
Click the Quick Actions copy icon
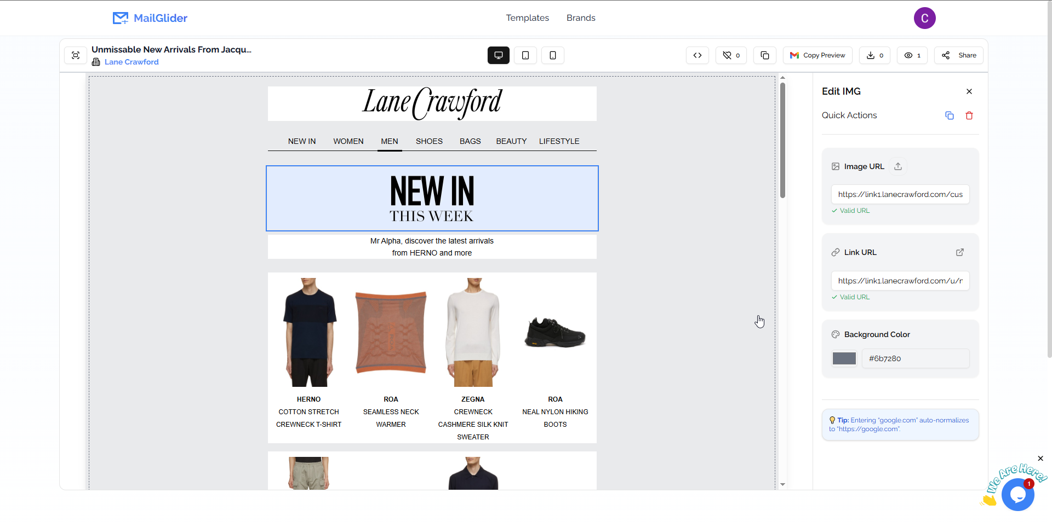950,115
